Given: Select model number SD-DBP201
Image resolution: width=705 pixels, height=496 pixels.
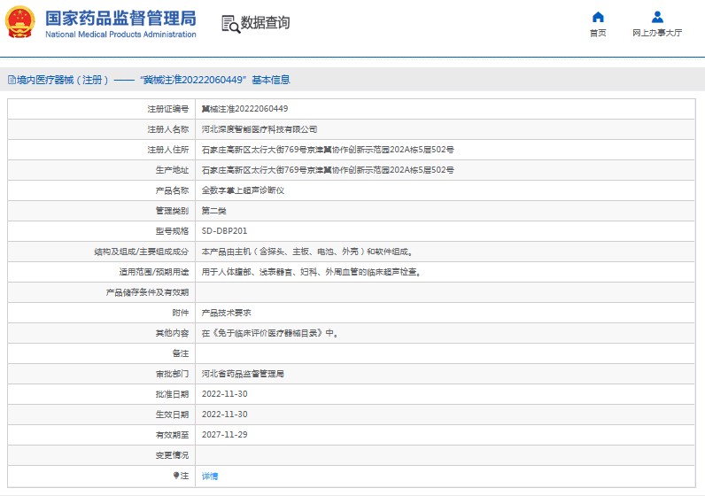Looking at the screenshot, I should point(224,231).
